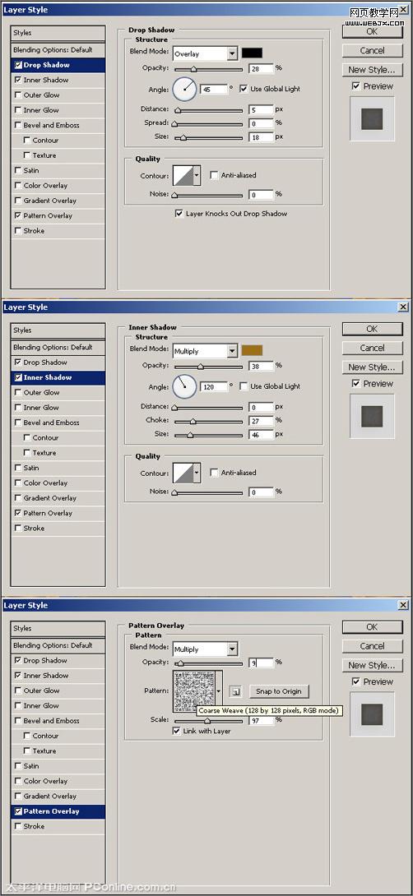Click the Snap to Origin button
The height and width of the screenshot is (896, 413).
pyautogui.click(x=279, y=691)
